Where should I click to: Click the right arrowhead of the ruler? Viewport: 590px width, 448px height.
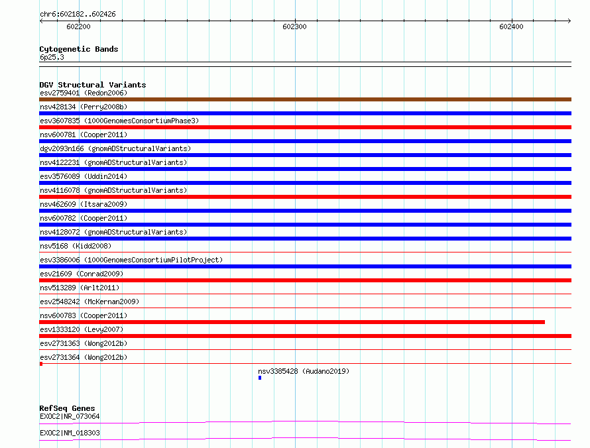pos(569,21)
